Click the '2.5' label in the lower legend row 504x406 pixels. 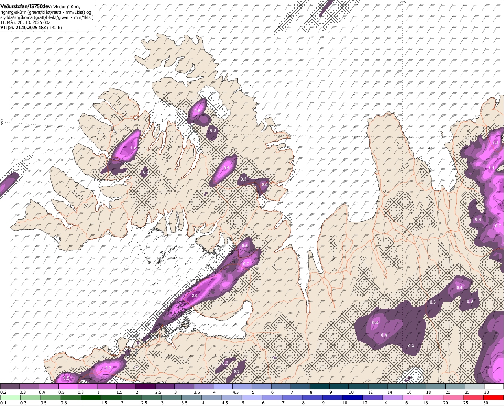144,403
